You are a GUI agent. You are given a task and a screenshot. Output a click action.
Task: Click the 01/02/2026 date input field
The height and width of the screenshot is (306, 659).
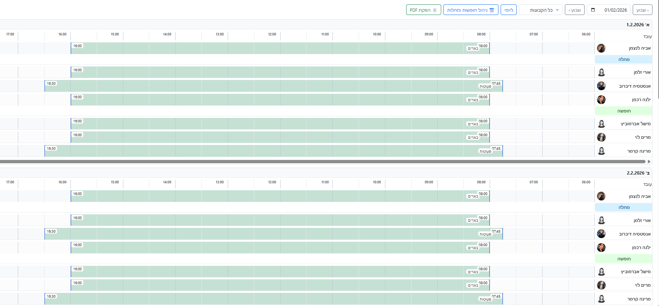[x=615, y=10]
